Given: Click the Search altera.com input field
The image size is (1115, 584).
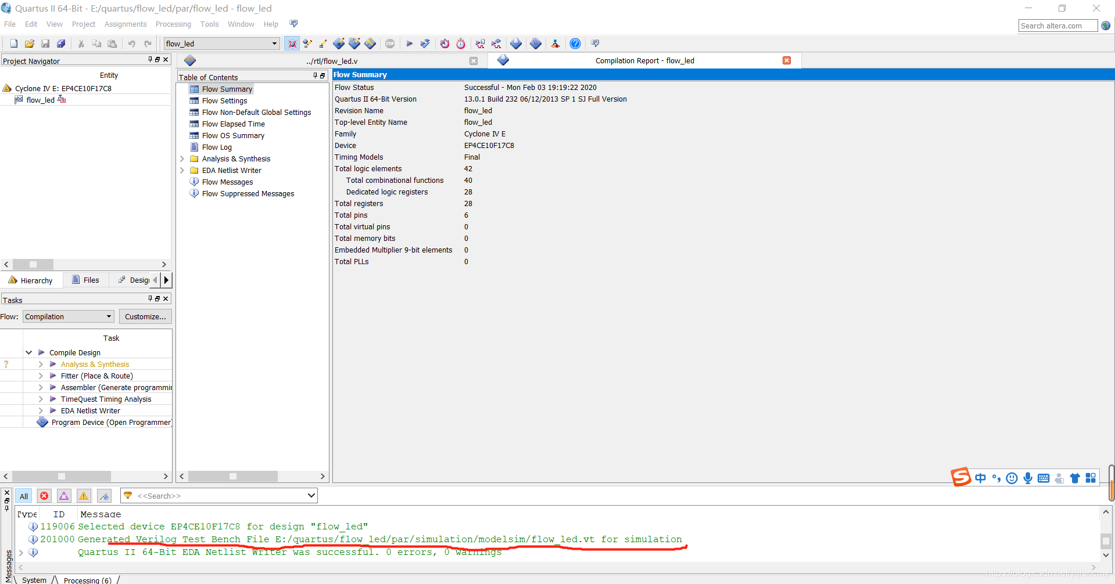Looking at the screenshot, I should point(1057,26).
